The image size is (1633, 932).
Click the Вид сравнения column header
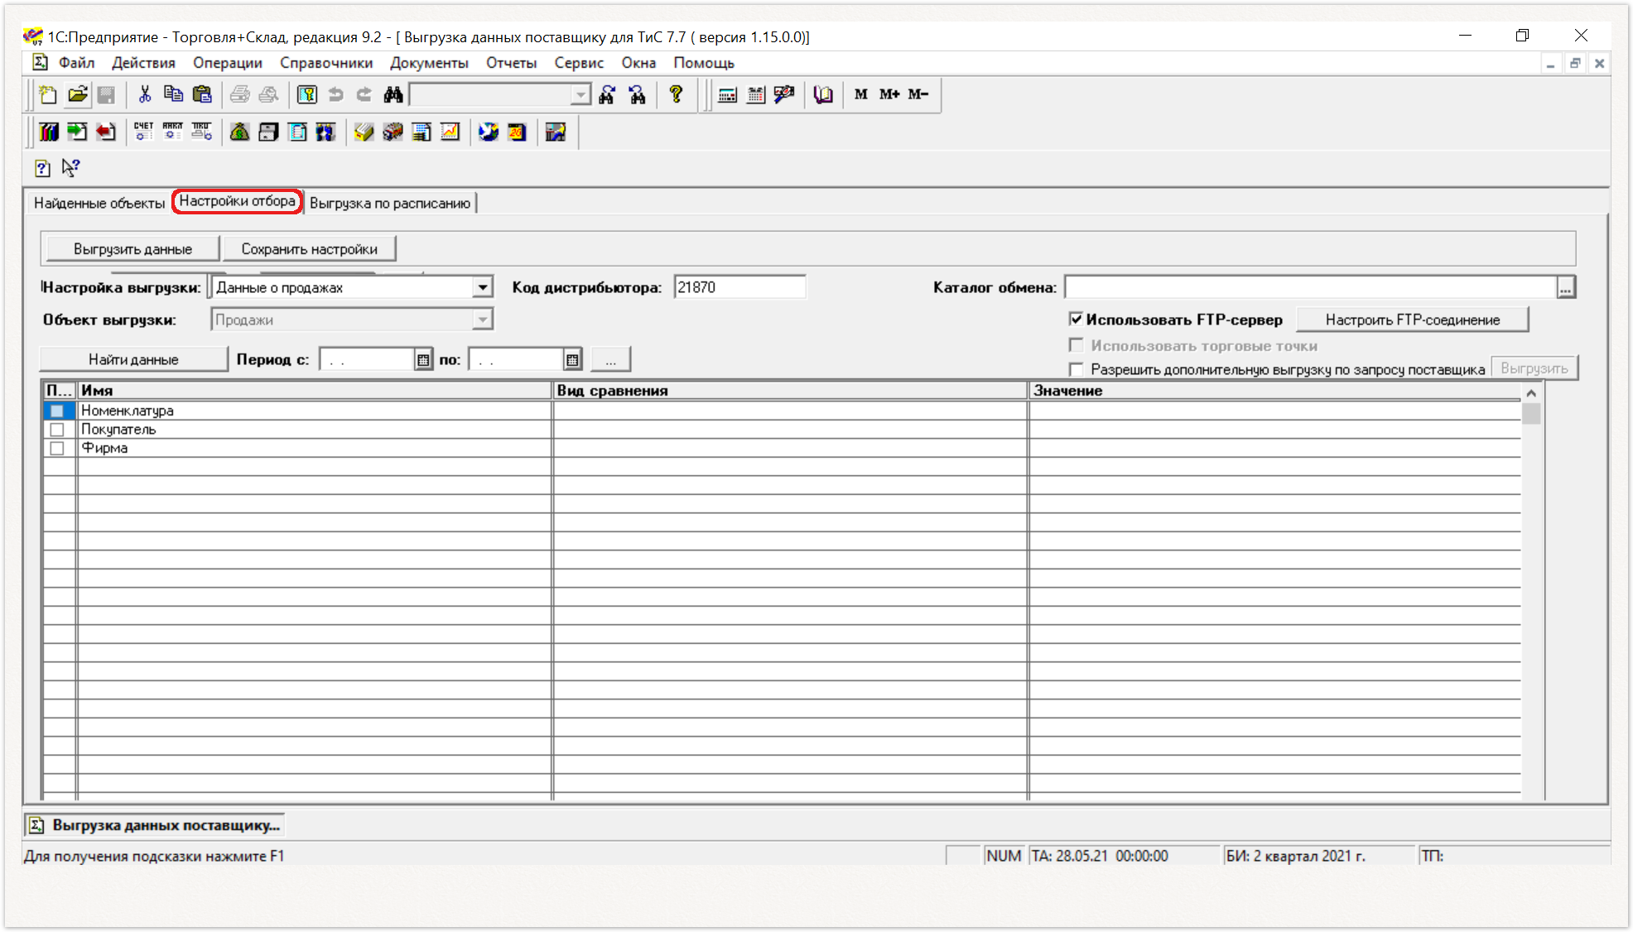[790, 391]
